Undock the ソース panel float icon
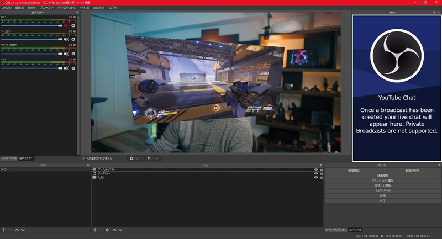The image size is (442, 239). coord(320,165)
